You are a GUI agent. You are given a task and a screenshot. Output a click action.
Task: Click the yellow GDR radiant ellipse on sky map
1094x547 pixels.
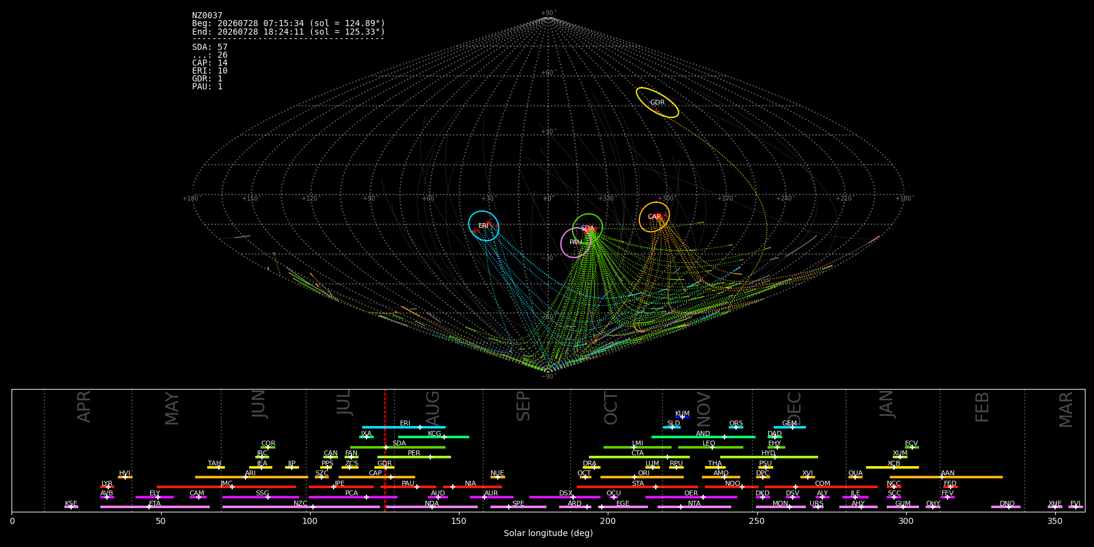click(x=657, y=103)
